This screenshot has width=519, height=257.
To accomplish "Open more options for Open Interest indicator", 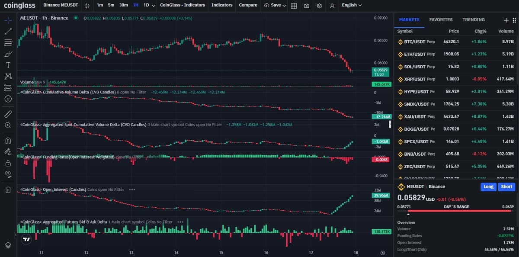I will point(132,190).
